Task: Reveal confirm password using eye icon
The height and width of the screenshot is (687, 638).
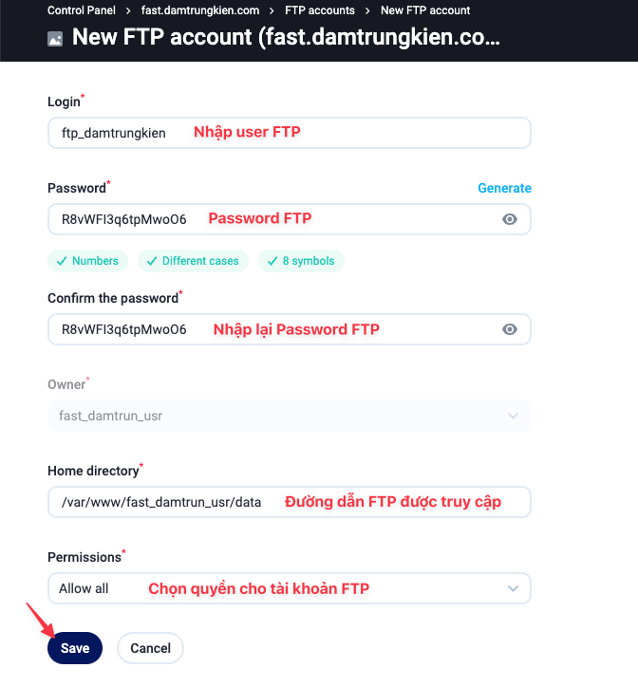Action: [510, 329]
